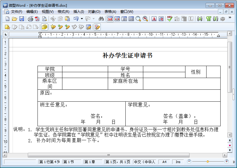Click the green arrow braces field icon
The height and width of the screenshot is (168, 237).
[x=200, y=19]
